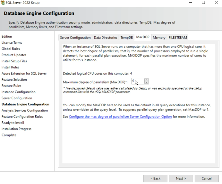Select the Complete step in the sidebar

(9, 135)
